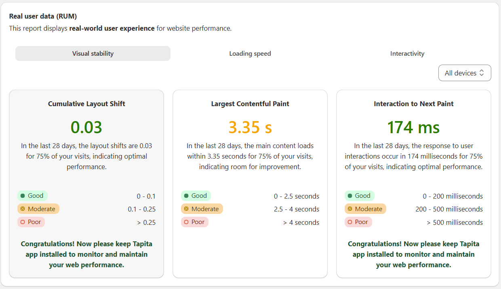Image resolution: width=501 pixels, height=289 pixels.
Task: Switch to the Visual stability tab
Action: click(x=93, y=54)
